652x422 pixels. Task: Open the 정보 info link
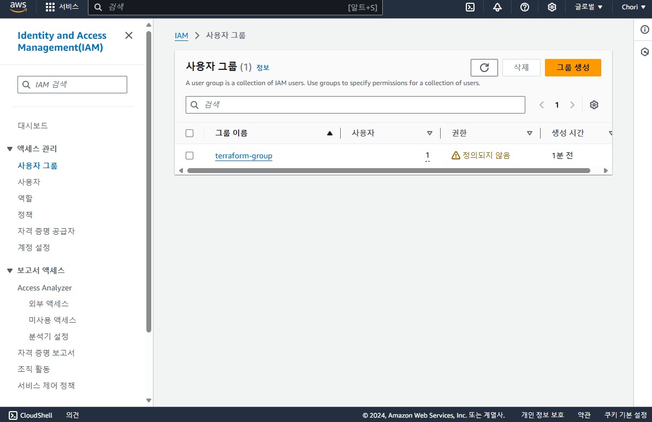(x=262, y=67)
